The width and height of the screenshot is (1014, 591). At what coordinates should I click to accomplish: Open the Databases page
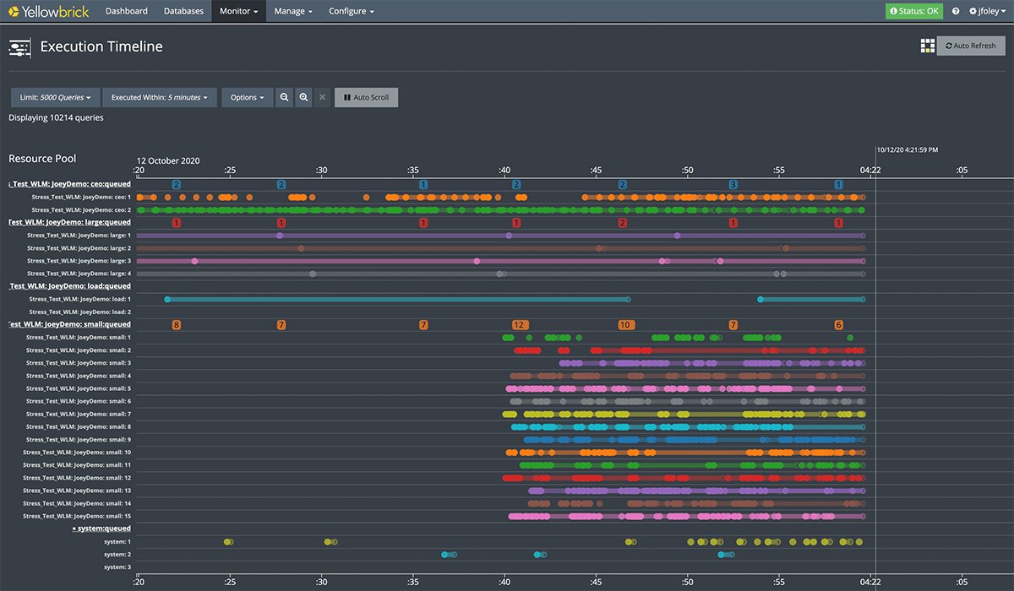pos(183,11)
